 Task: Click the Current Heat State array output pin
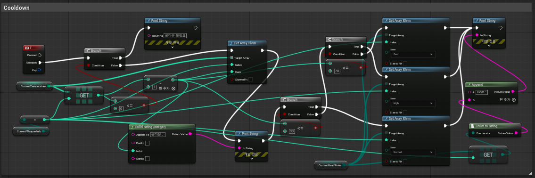point(343,165)
